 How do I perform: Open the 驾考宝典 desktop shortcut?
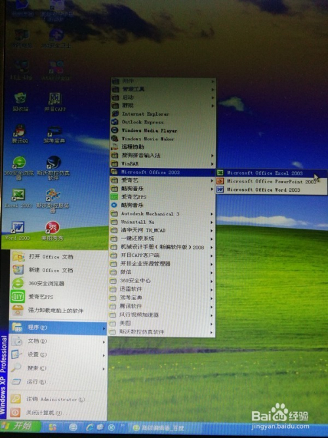[54, 135]
